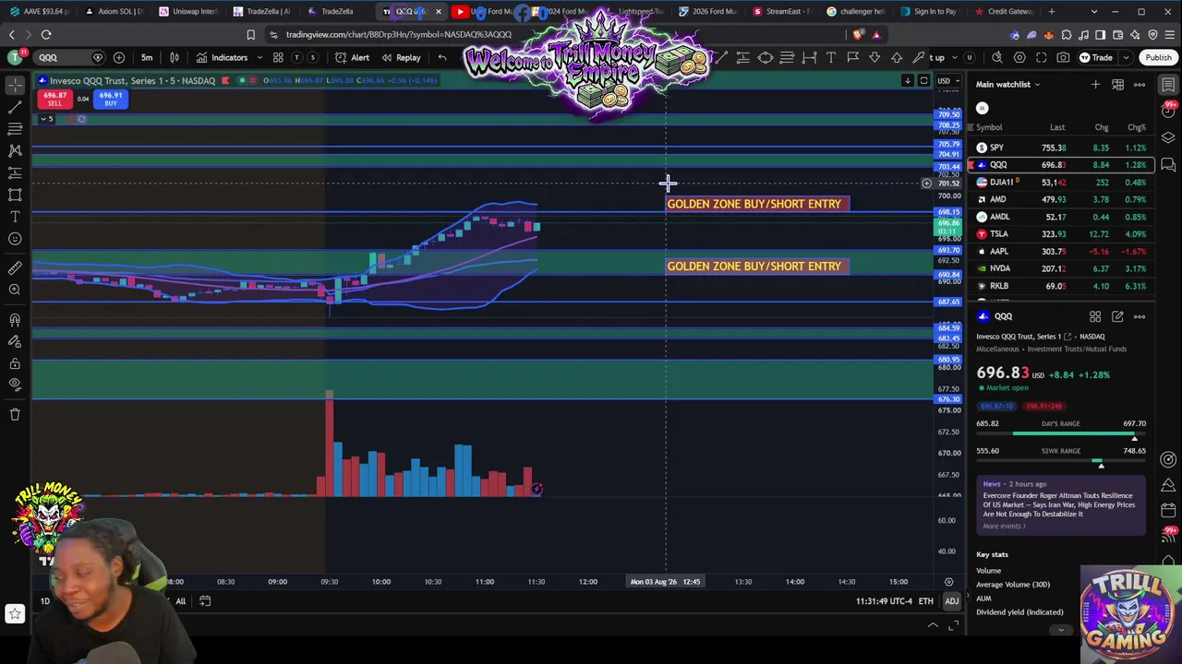This screenshot has height=664, width=1182.
Task: Click the red SELL 696.87 button
Action: pos(54,99)
